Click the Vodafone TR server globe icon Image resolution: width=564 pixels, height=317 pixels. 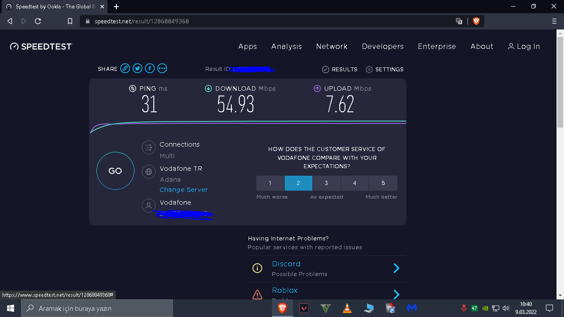149,172
